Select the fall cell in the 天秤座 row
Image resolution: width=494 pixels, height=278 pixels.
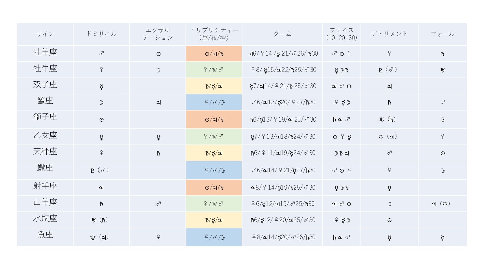(x=442, y=153)
